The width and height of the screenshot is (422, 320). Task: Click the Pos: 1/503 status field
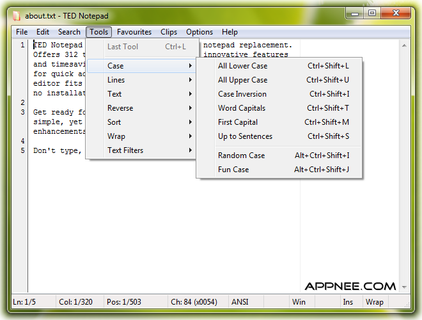136,302
